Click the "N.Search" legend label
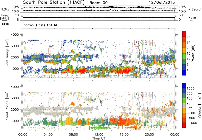The width and height of the screenshot is (202, 140). 195,9
